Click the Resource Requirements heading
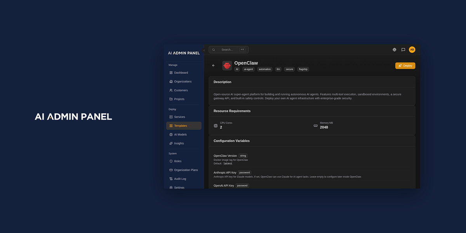 (x=232, y=111)
